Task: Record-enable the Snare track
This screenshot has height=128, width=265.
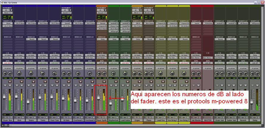Action: [x=33, y=81]
